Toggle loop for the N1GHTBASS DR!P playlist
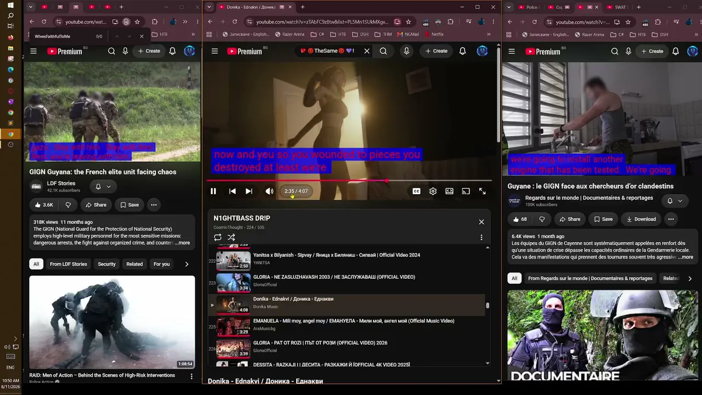This screenshot has width=702, height=395. coord(218,238)
